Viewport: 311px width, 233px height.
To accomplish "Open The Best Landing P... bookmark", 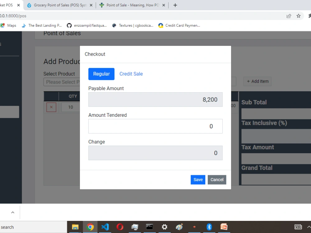I will [42, 25].
